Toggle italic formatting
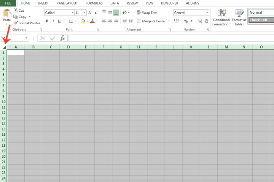 point(53,21)
